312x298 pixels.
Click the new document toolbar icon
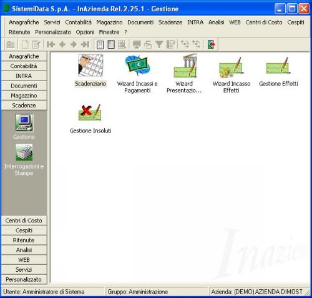[25, 44]
